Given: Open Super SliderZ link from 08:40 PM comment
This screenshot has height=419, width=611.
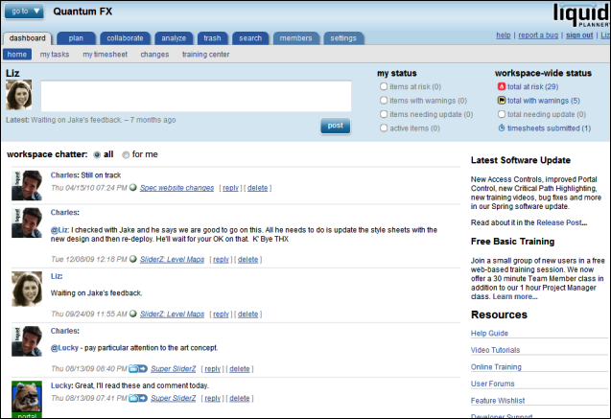Looking at the screenshot, I should pyautogui.click(x=174, y=369).
